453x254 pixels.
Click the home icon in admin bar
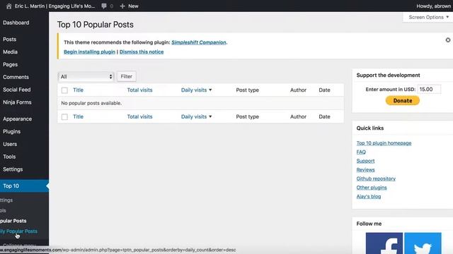[x=8, y=6]
